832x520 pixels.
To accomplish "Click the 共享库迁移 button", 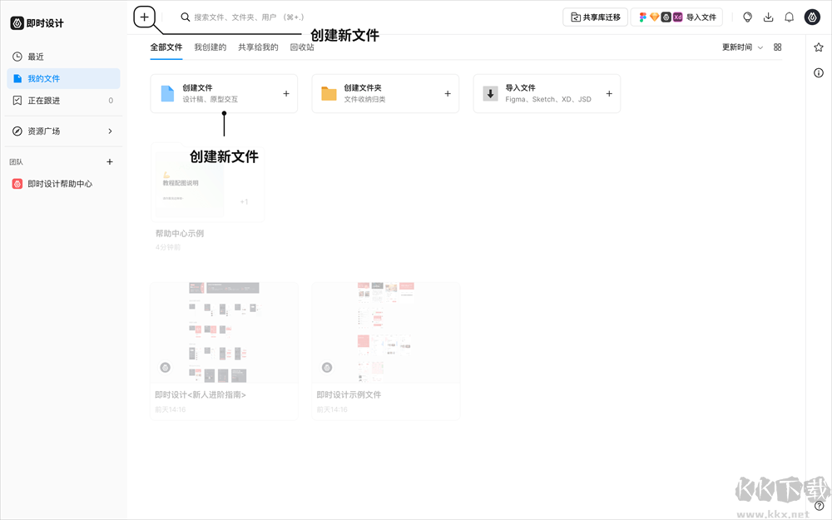I will 595,17.
